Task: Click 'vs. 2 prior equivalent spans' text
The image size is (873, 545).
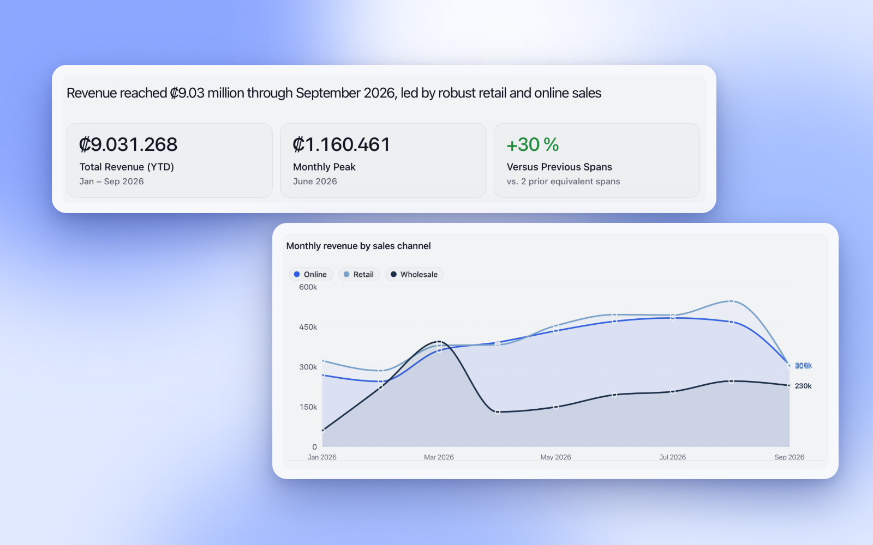Action: (x=563, y=181)
